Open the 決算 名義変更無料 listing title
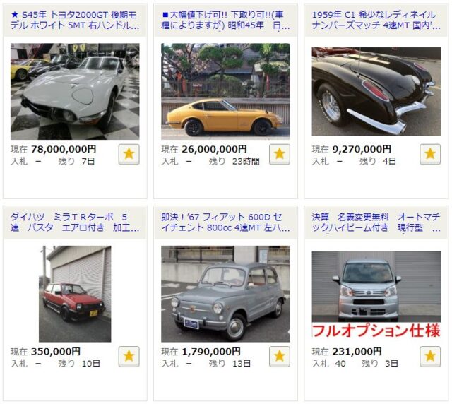The width and height of the screenshot is (452, 404). tap(376, 222)
